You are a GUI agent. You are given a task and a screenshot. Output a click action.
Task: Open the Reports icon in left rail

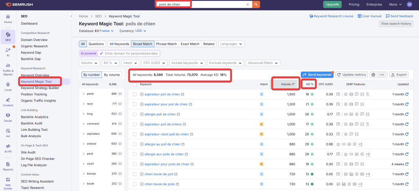(x=8, y=166)
